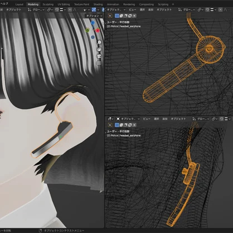
Task: Click headset_earphone label in top-right viewport
Action: pos(130,26)
